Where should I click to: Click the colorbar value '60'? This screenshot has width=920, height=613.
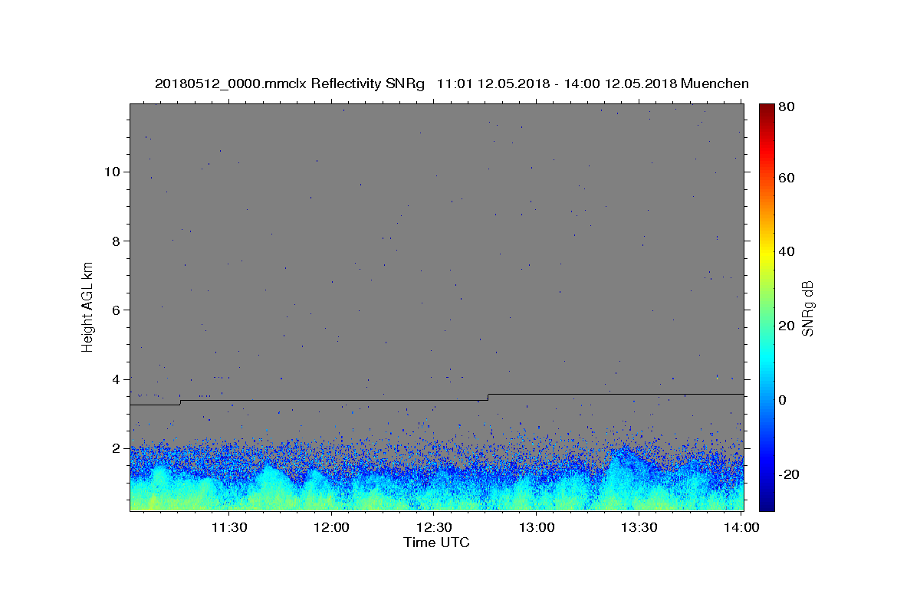[x=787, y=178]
